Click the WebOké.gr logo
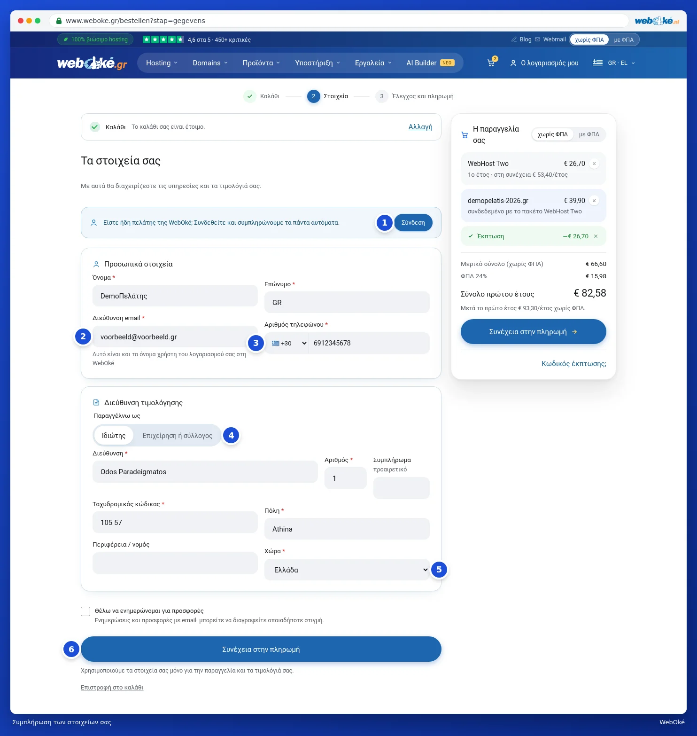Viewport: 697px width, 736px height. point(92,63)
